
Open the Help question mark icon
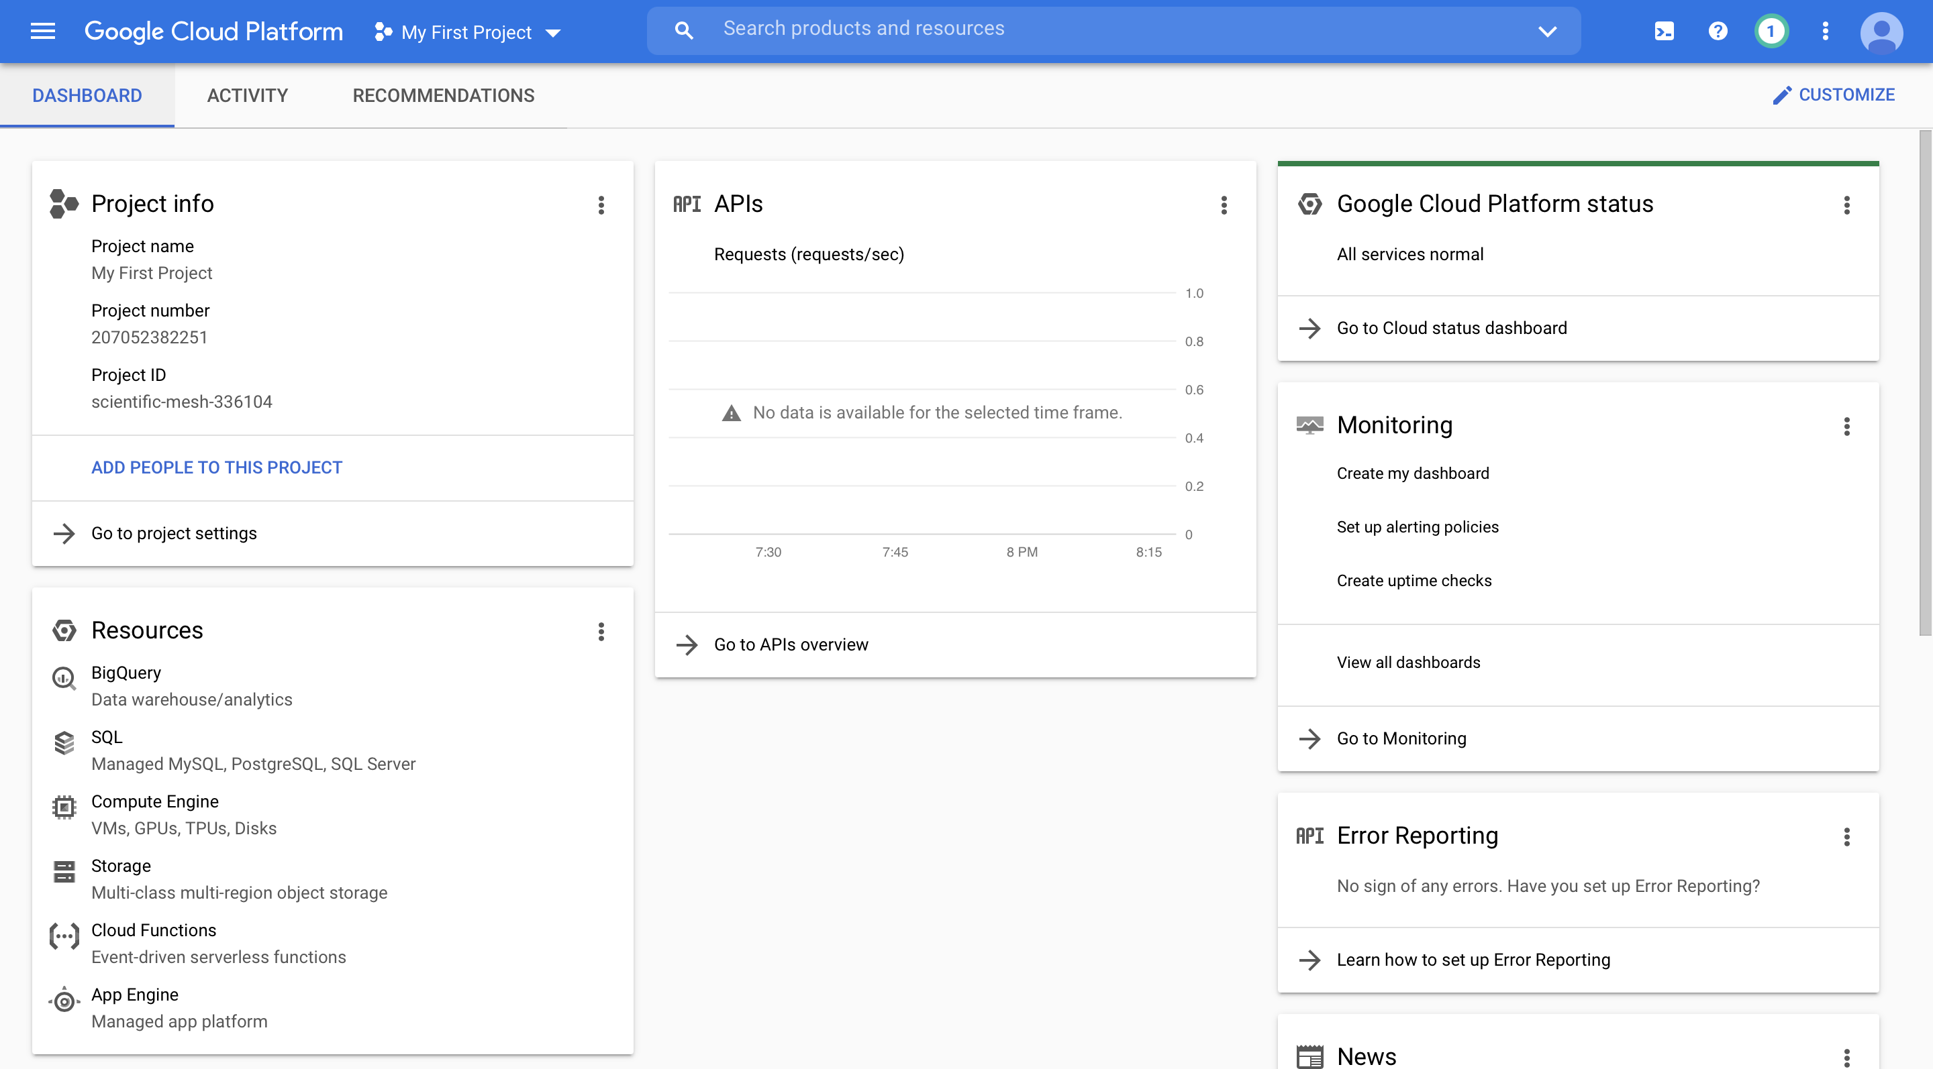pos(1718,32)
